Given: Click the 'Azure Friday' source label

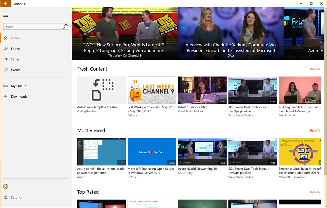Looking at the screenshot, I should (x=185, y=173).
